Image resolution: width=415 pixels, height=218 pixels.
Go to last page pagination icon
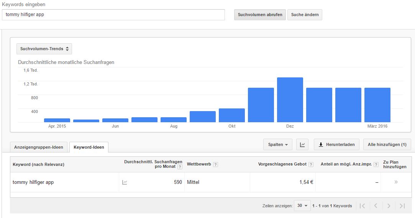click(x=402, y=206)
